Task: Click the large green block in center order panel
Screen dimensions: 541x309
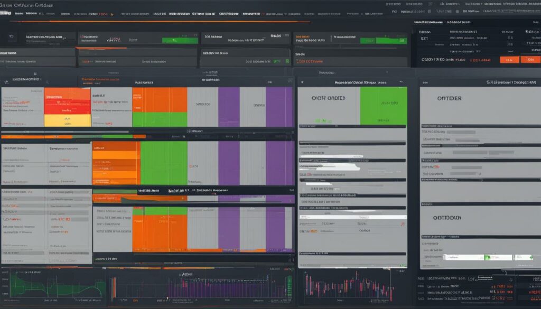Action: coord(383,106)
